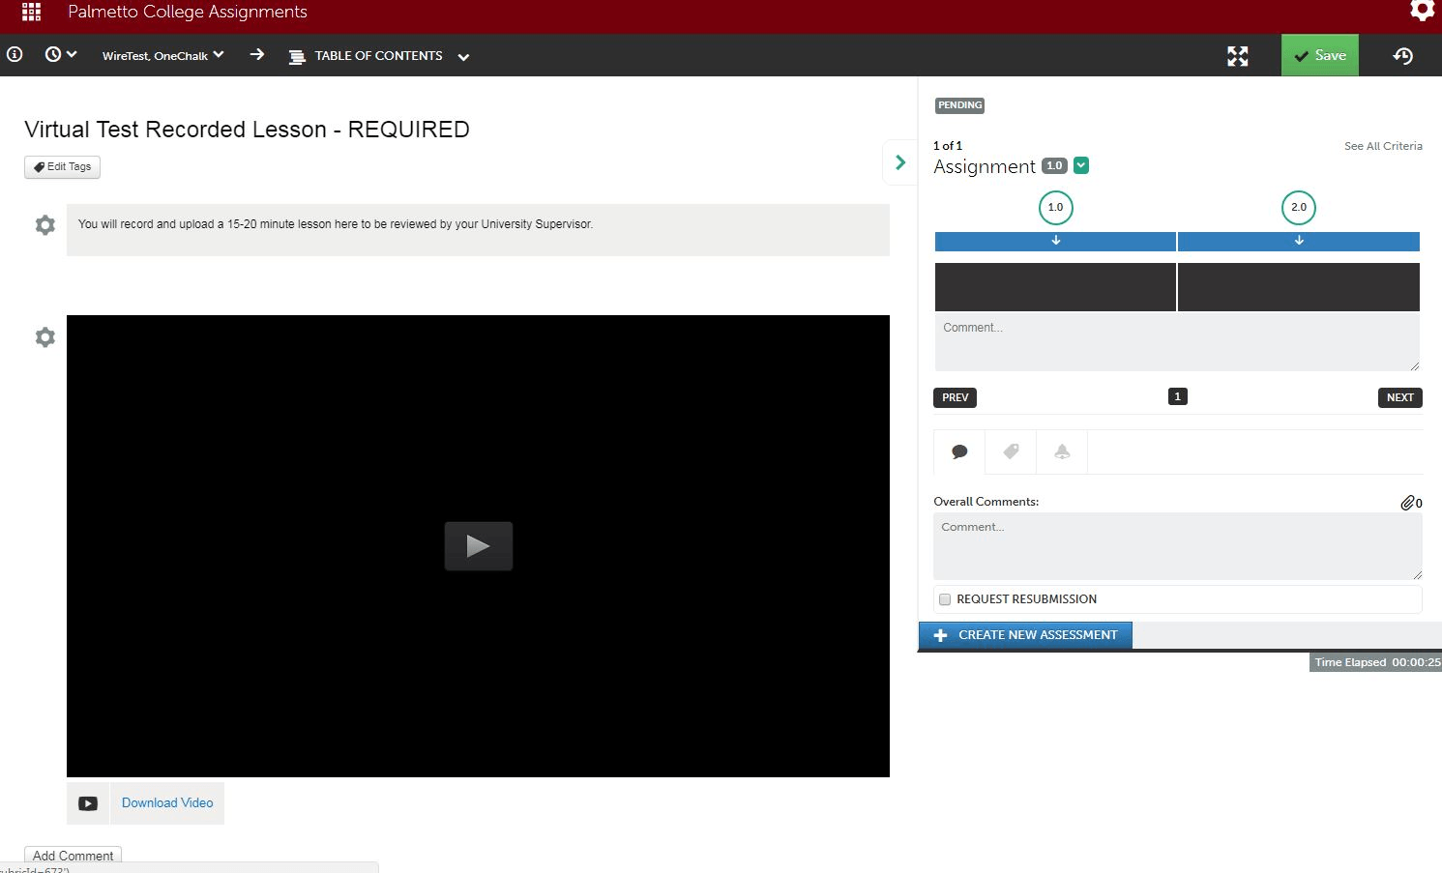Screen dimensions: 1442x873
Task: Select the 1.0 score circle
Action: click(x=1055, y=207)
